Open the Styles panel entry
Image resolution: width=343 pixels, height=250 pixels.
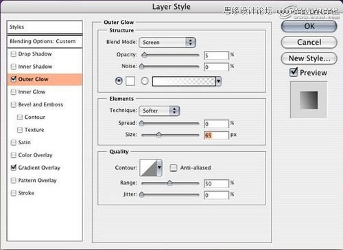coord(45,27)
